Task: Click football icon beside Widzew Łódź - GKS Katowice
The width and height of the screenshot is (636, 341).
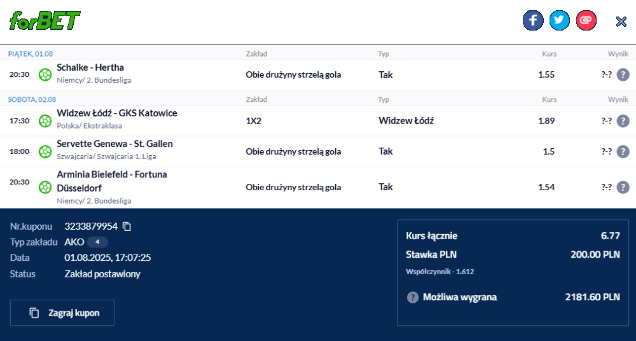Action: tap(45, 121)
